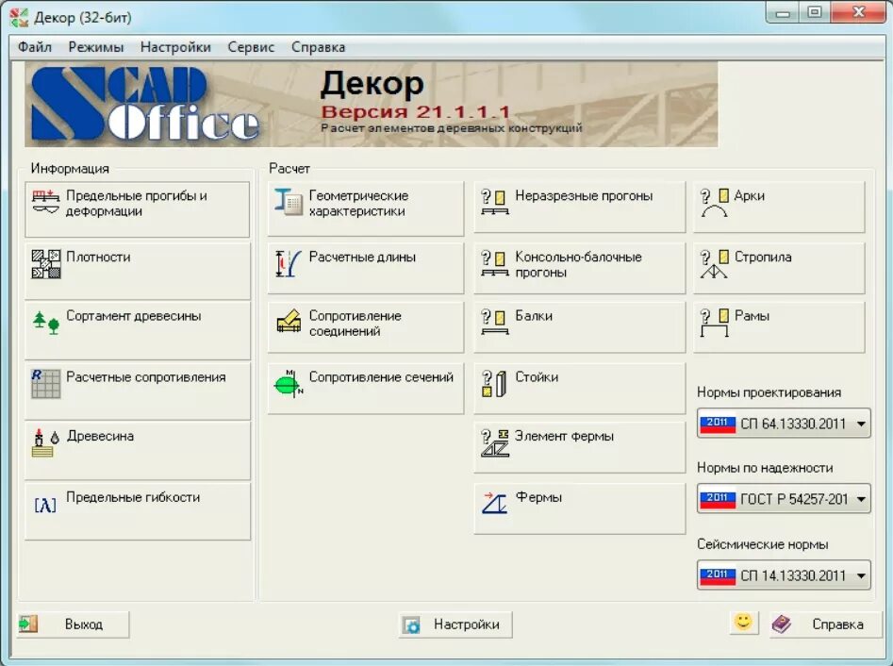Open the Плотности label
The width and height of the screenshot is (893, 666).
(x=98, y=257)
